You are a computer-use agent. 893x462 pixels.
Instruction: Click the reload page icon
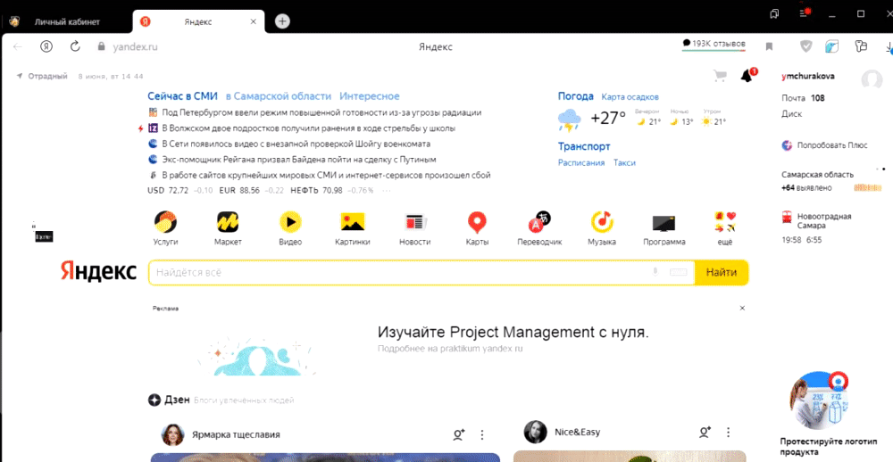pos(75,46)
